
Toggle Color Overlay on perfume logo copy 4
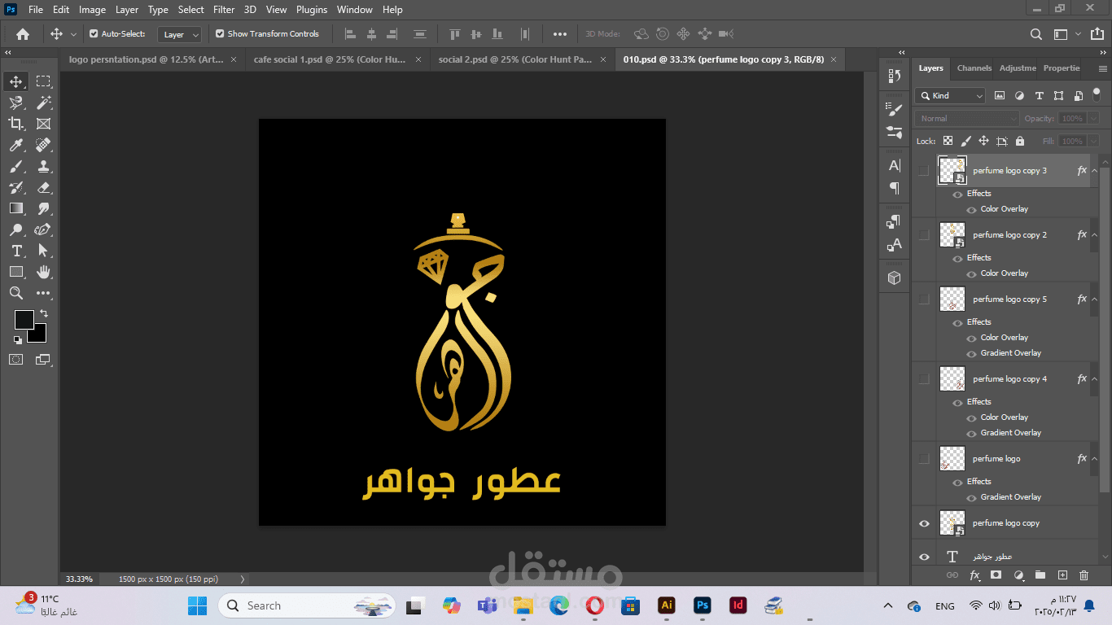971,417
